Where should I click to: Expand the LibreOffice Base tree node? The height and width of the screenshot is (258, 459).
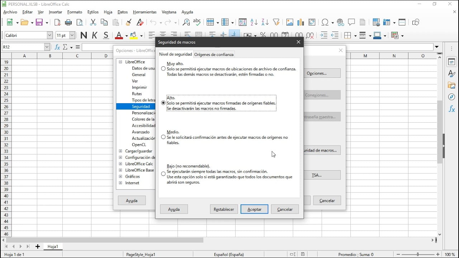120,170
